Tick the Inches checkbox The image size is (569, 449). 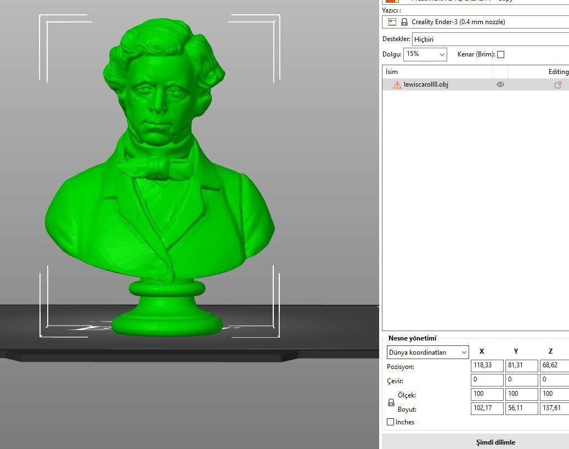pyautogui.click(x=391, y=422)
